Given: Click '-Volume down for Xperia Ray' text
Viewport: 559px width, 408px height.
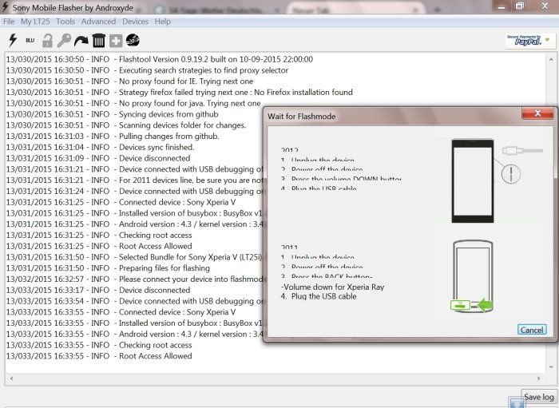Looking at the screenshot, I should point(333,287).
